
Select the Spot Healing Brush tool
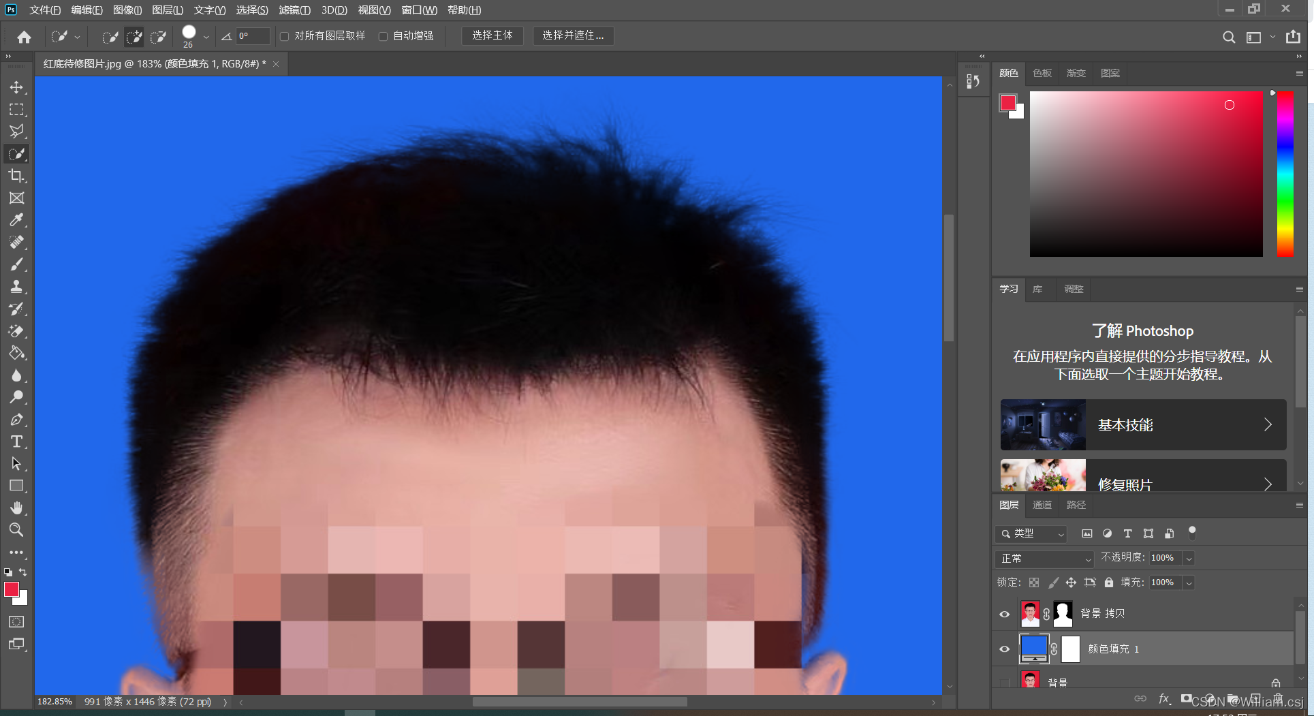tap(16, 242)
